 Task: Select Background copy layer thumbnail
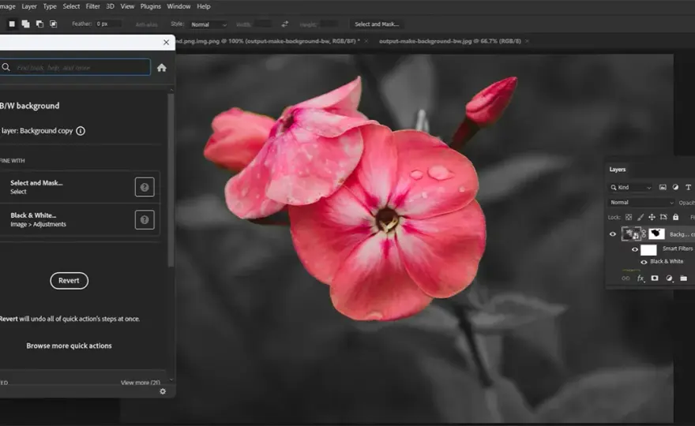[x=630, y=234]
